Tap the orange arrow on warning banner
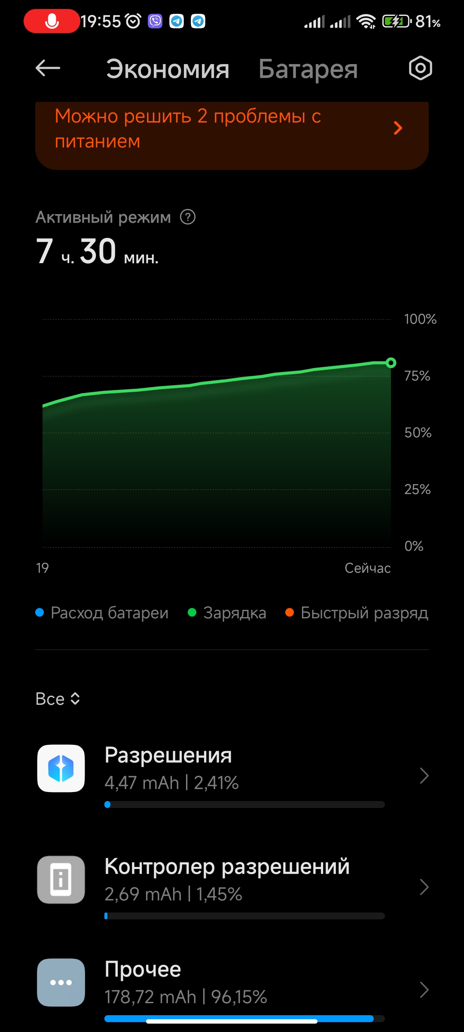The width and height of the screenshot is (464, 1032). [398, 128]
